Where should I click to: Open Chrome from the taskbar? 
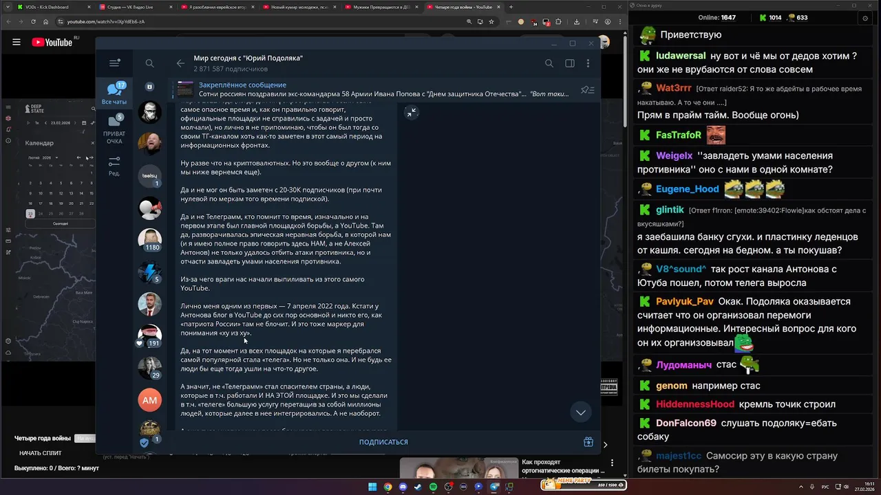[x=388, y=487]
